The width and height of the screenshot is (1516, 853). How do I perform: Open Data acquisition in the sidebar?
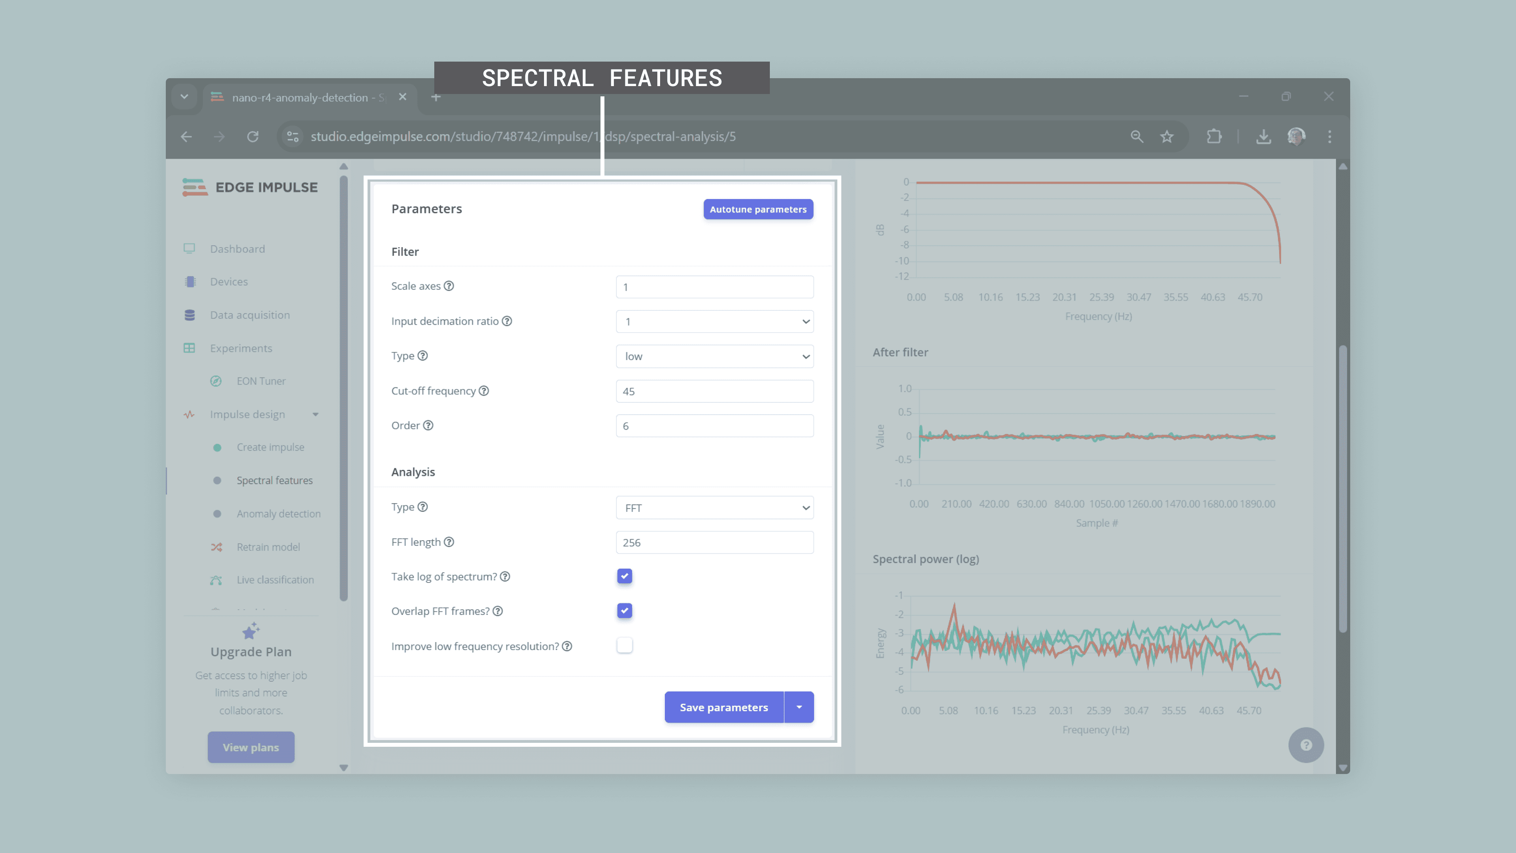pos(250,315)
